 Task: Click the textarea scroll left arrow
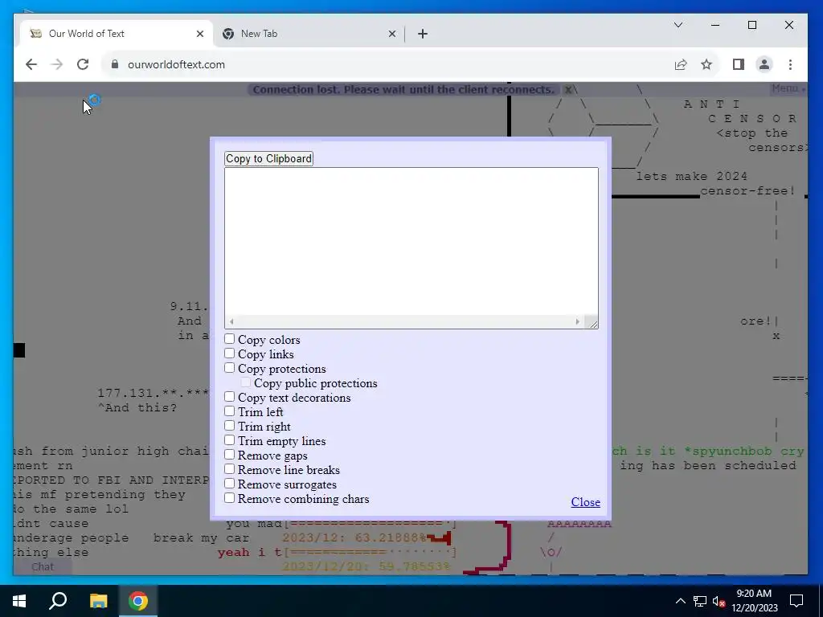(x=231, y=321)
